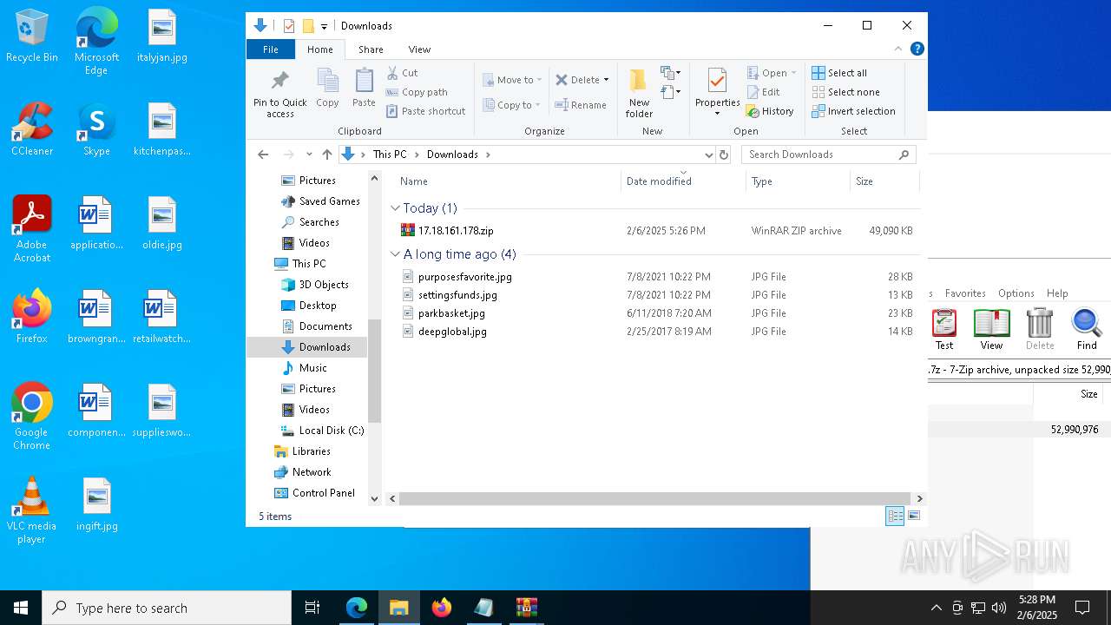Click the Rename ribbon button

[x=581, y=105]
